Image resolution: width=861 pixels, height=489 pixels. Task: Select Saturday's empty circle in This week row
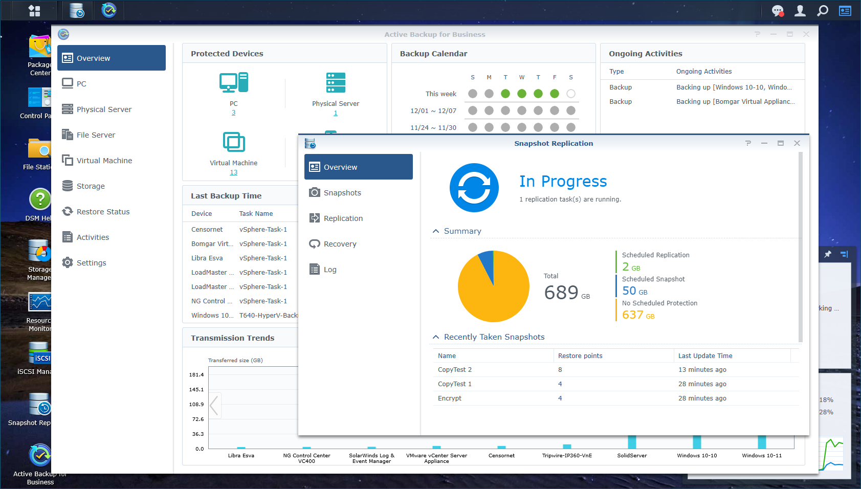point(571,94)
